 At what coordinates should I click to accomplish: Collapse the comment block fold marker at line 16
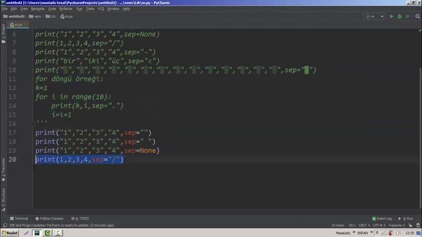32,124
